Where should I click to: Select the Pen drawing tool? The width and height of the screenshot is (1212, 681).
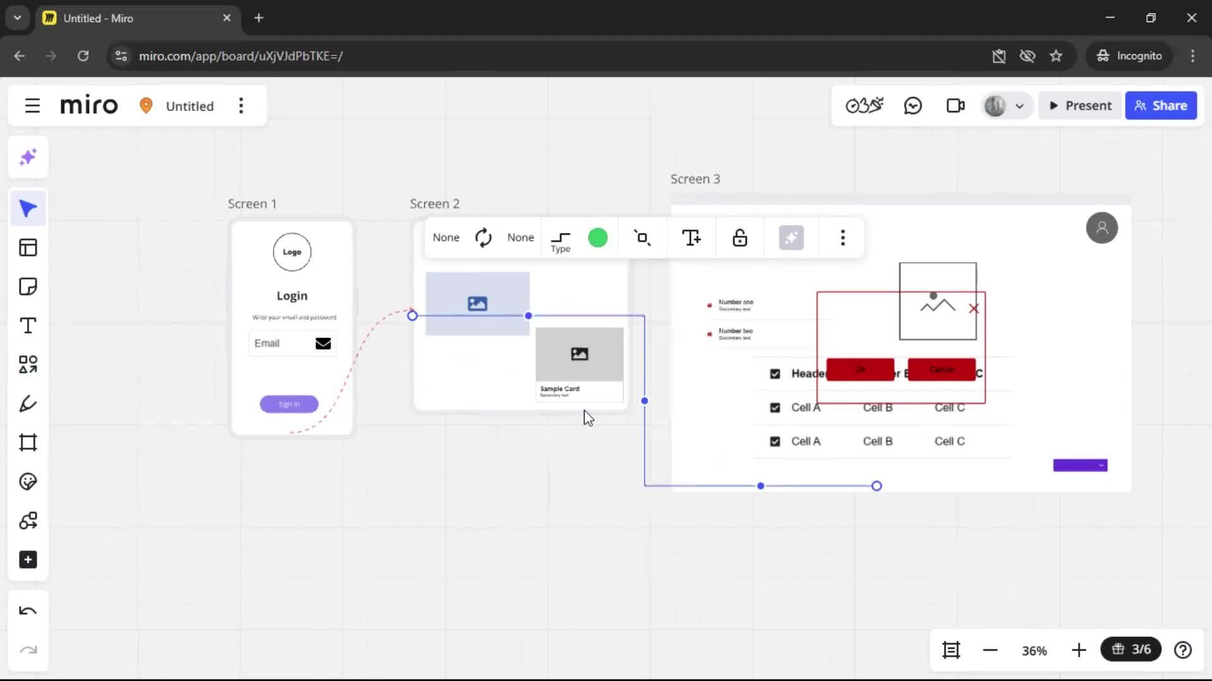tap(28, 404)
